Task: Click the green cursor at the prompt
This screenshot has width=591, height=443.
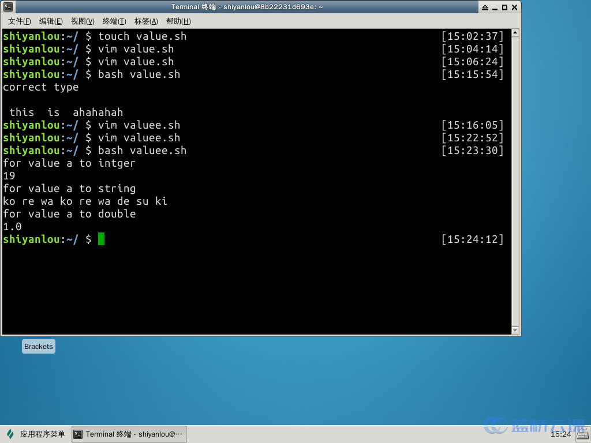Action: (x=102, y=239)
